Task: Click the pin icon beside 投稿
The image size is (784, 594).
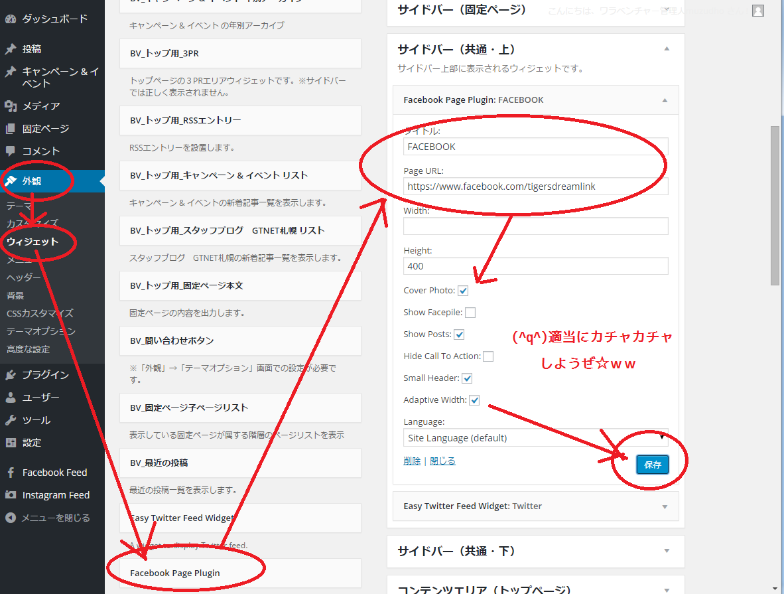Action: 11,49
